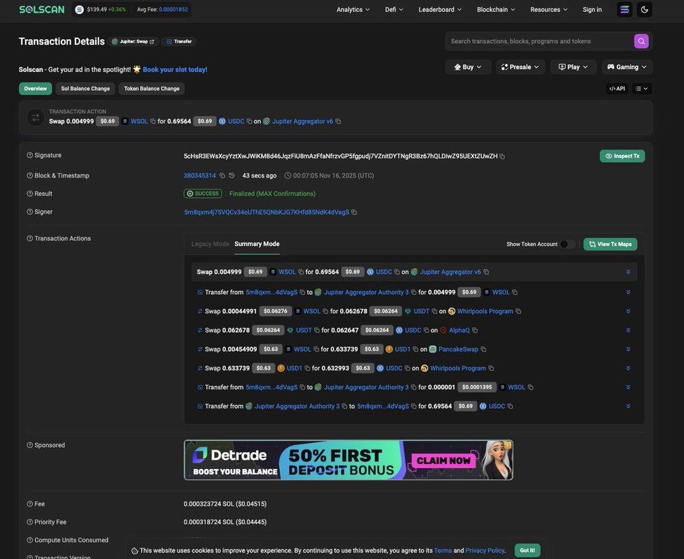Click the Inspect Tx button
This screenshot has height=559, width=684.
(x=622, y=156)
